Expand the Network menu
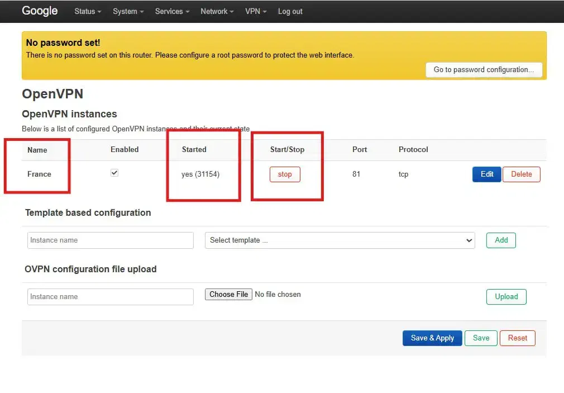Viewport: 564px width, 393px height. click(x=217, y=11)
